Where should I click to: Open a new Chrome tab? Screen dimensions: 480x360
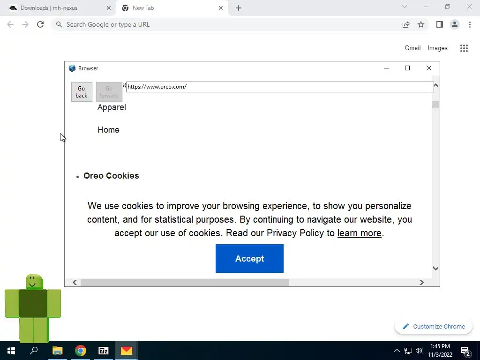(239, 8)
